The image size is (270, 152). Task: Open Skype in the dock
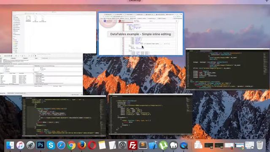pyautogui.click(x=51, y=145)
